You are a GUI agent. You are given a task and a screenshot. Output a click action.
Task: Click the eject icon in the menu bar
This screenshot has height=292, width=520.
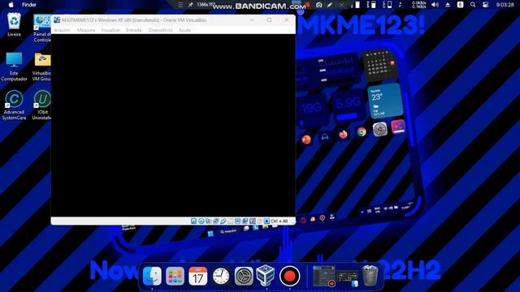point(448,5)
